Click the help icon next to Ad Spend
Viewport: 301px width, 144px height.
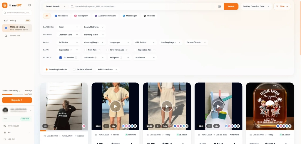point(121,58)
